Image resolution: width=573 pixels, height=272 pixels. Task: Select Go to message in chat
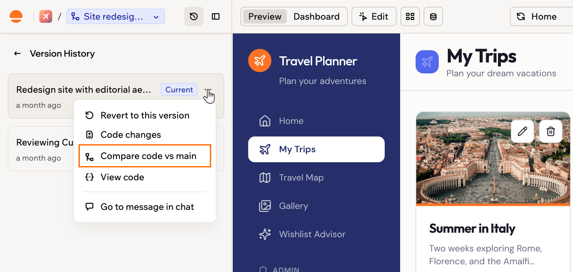pos(145,207)
